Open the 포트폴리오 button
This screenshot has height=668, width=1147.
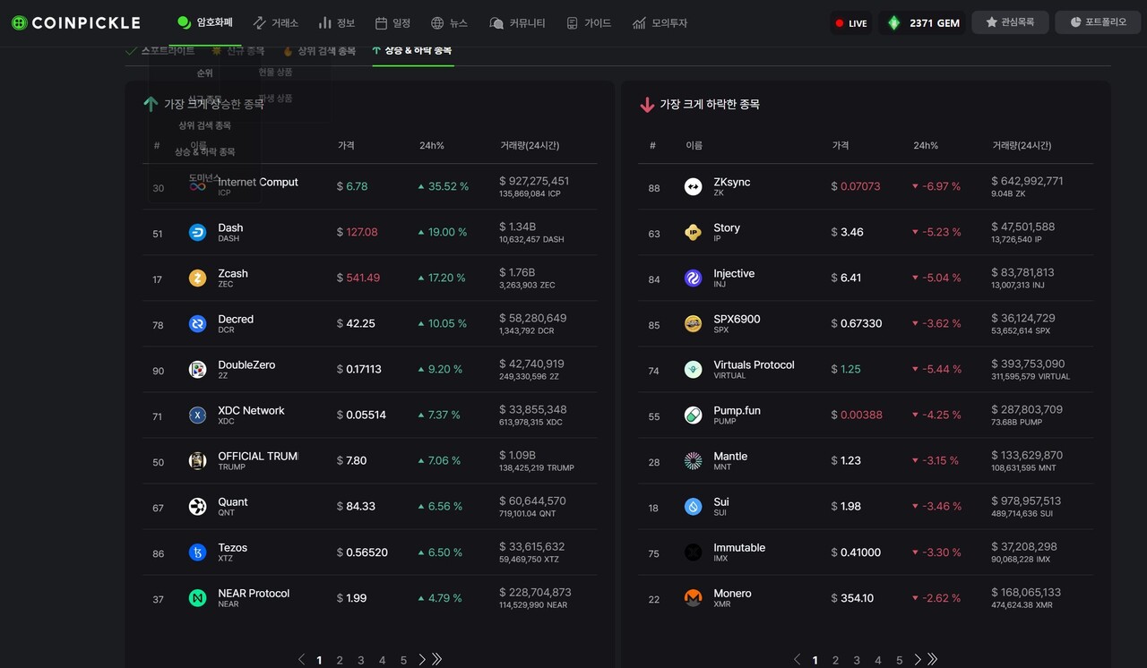(1098, 22)
